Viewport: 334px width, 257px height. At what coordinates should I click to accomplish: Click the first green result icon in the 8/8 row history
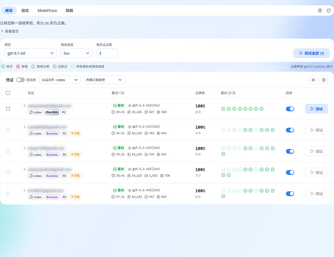[223, 109]
